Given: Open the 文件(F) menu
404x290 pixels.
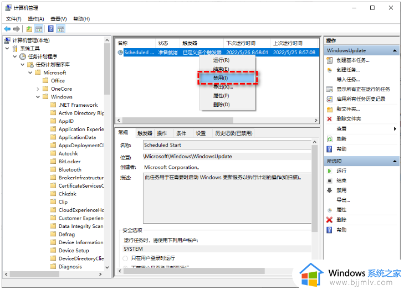Looking at the screenshot, I should click(x=13, y=19).
